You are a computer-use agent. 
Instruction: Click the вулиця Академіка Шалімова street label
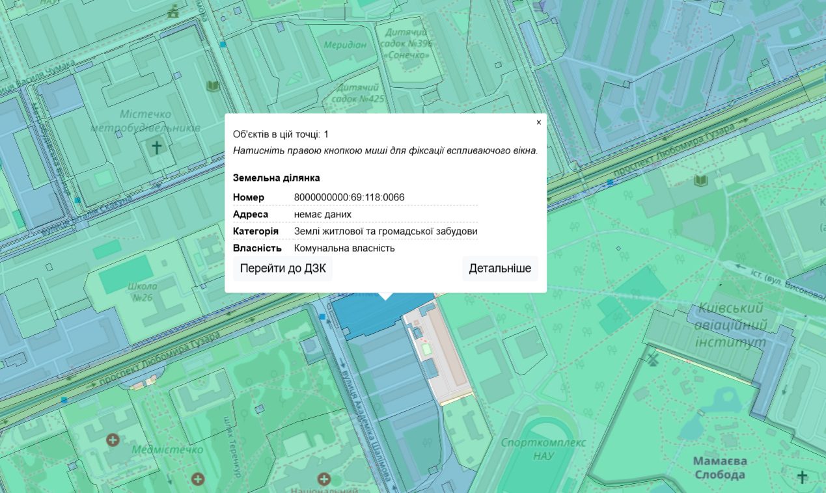coord(365,426)
